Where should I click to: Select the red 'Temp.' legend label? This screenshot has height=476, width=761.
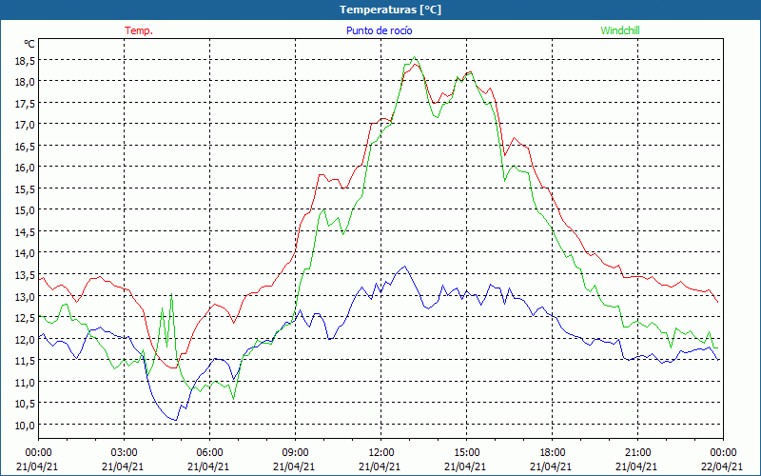click(x=139, y=30)
